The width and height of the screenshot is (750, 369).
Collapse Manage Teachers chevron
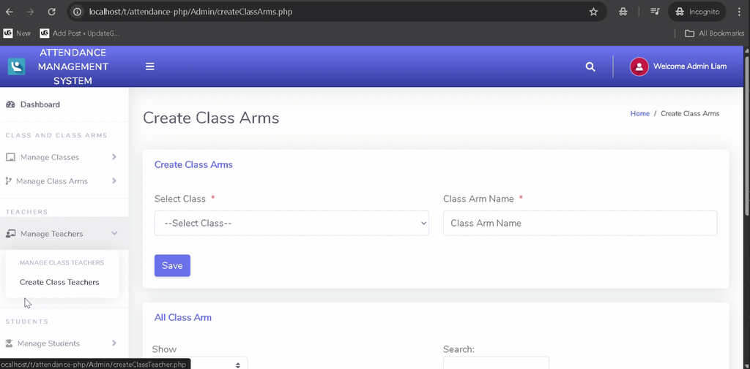point(114,233)
